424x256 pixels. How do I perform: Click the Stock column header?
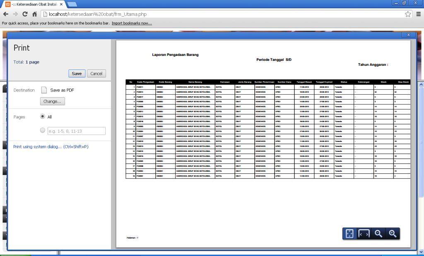[383, 82]
